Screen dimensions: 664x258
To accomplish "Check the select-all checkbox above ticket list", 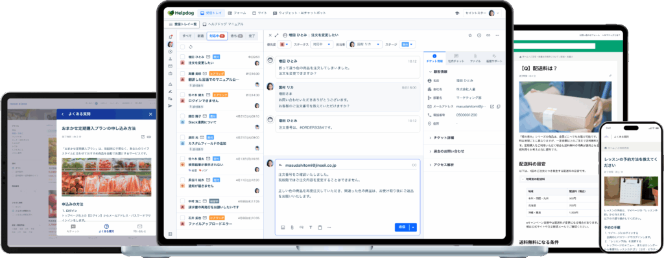I will (182, 47).
